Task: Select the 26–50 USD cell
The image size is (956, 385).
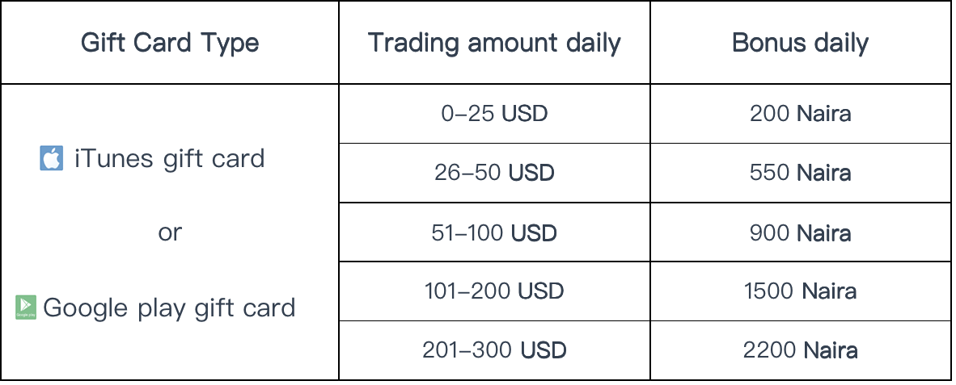Action: click(494, 173)
